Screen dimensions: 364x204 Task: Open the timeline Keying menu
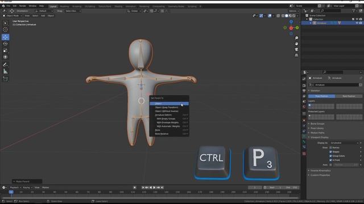[27, 188]
